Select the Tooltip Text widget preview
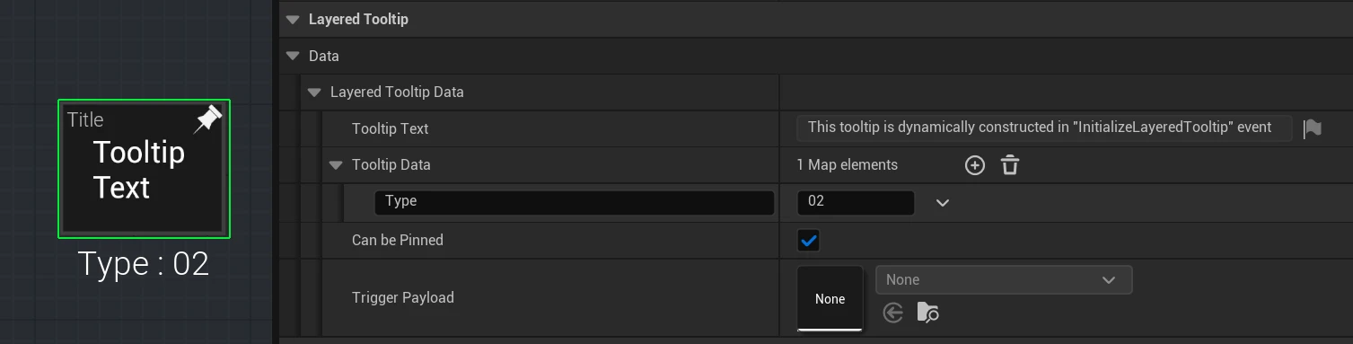 point(144,169)
